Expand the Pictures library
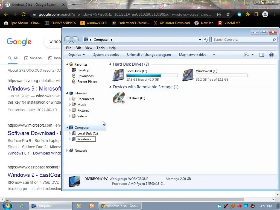The width and height of the screenshot is (280, 210). (70, 110)
